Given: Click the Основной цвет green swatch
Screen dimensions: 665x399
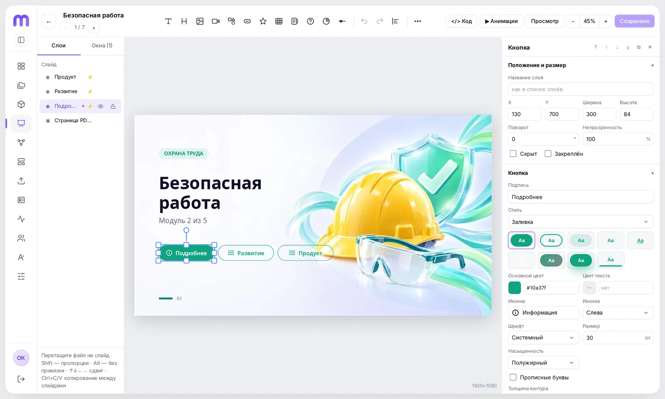Looking at the screenshot, I should pos(515,288).
